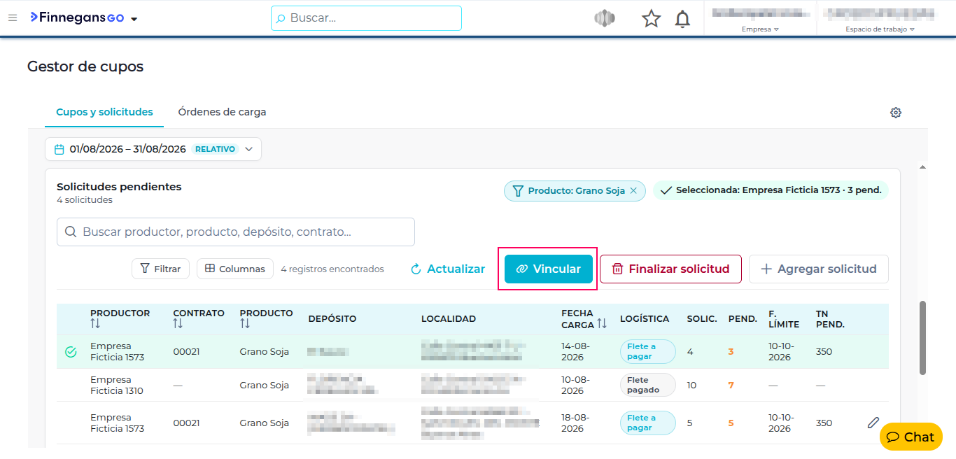Click pending value 5 in 18-08-2026 row
The image size is (956, 459).
click(x=731, y=423)
